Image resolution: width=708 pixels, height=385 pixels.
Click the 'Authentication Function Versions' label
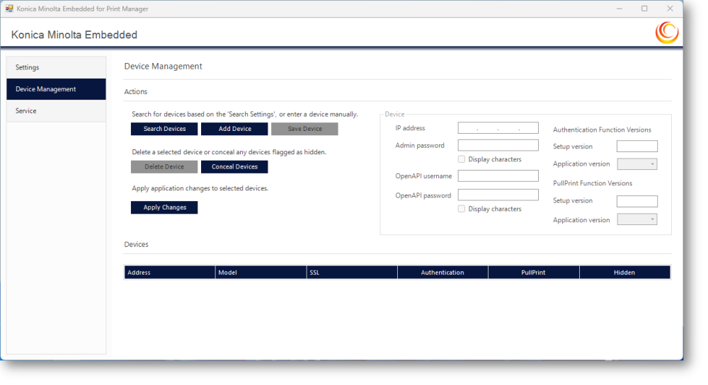(x=602, y=130)
